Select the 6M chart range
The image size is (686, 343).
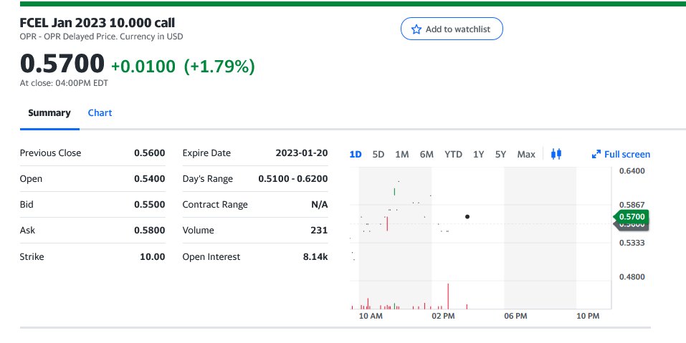click(427, 154)
